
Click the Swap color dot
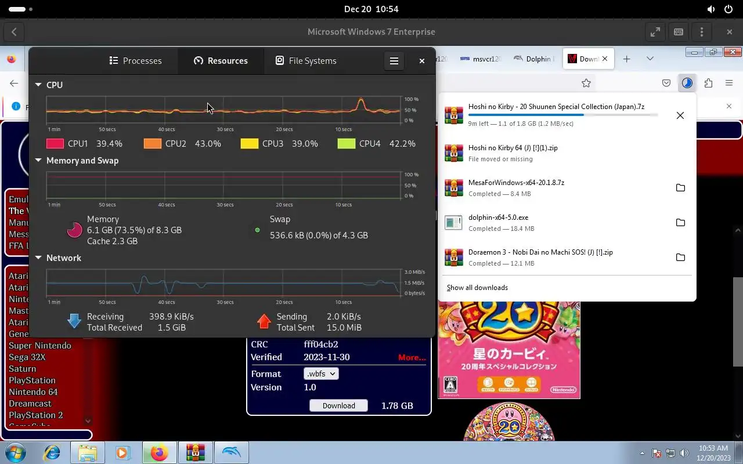tap(257, 230)
